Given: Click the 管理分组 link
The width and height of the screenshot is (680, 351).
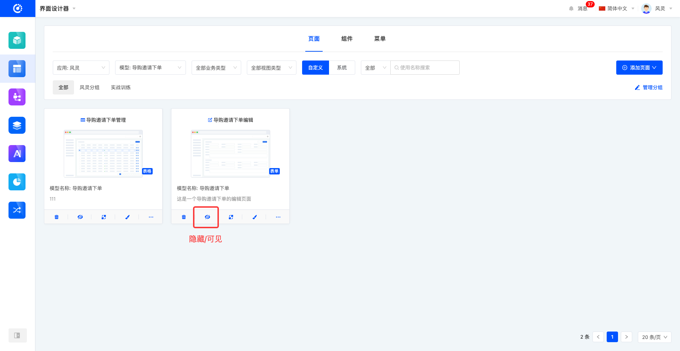Looking at the screenshot, I should pyautogui.click(x=648, y=87).
